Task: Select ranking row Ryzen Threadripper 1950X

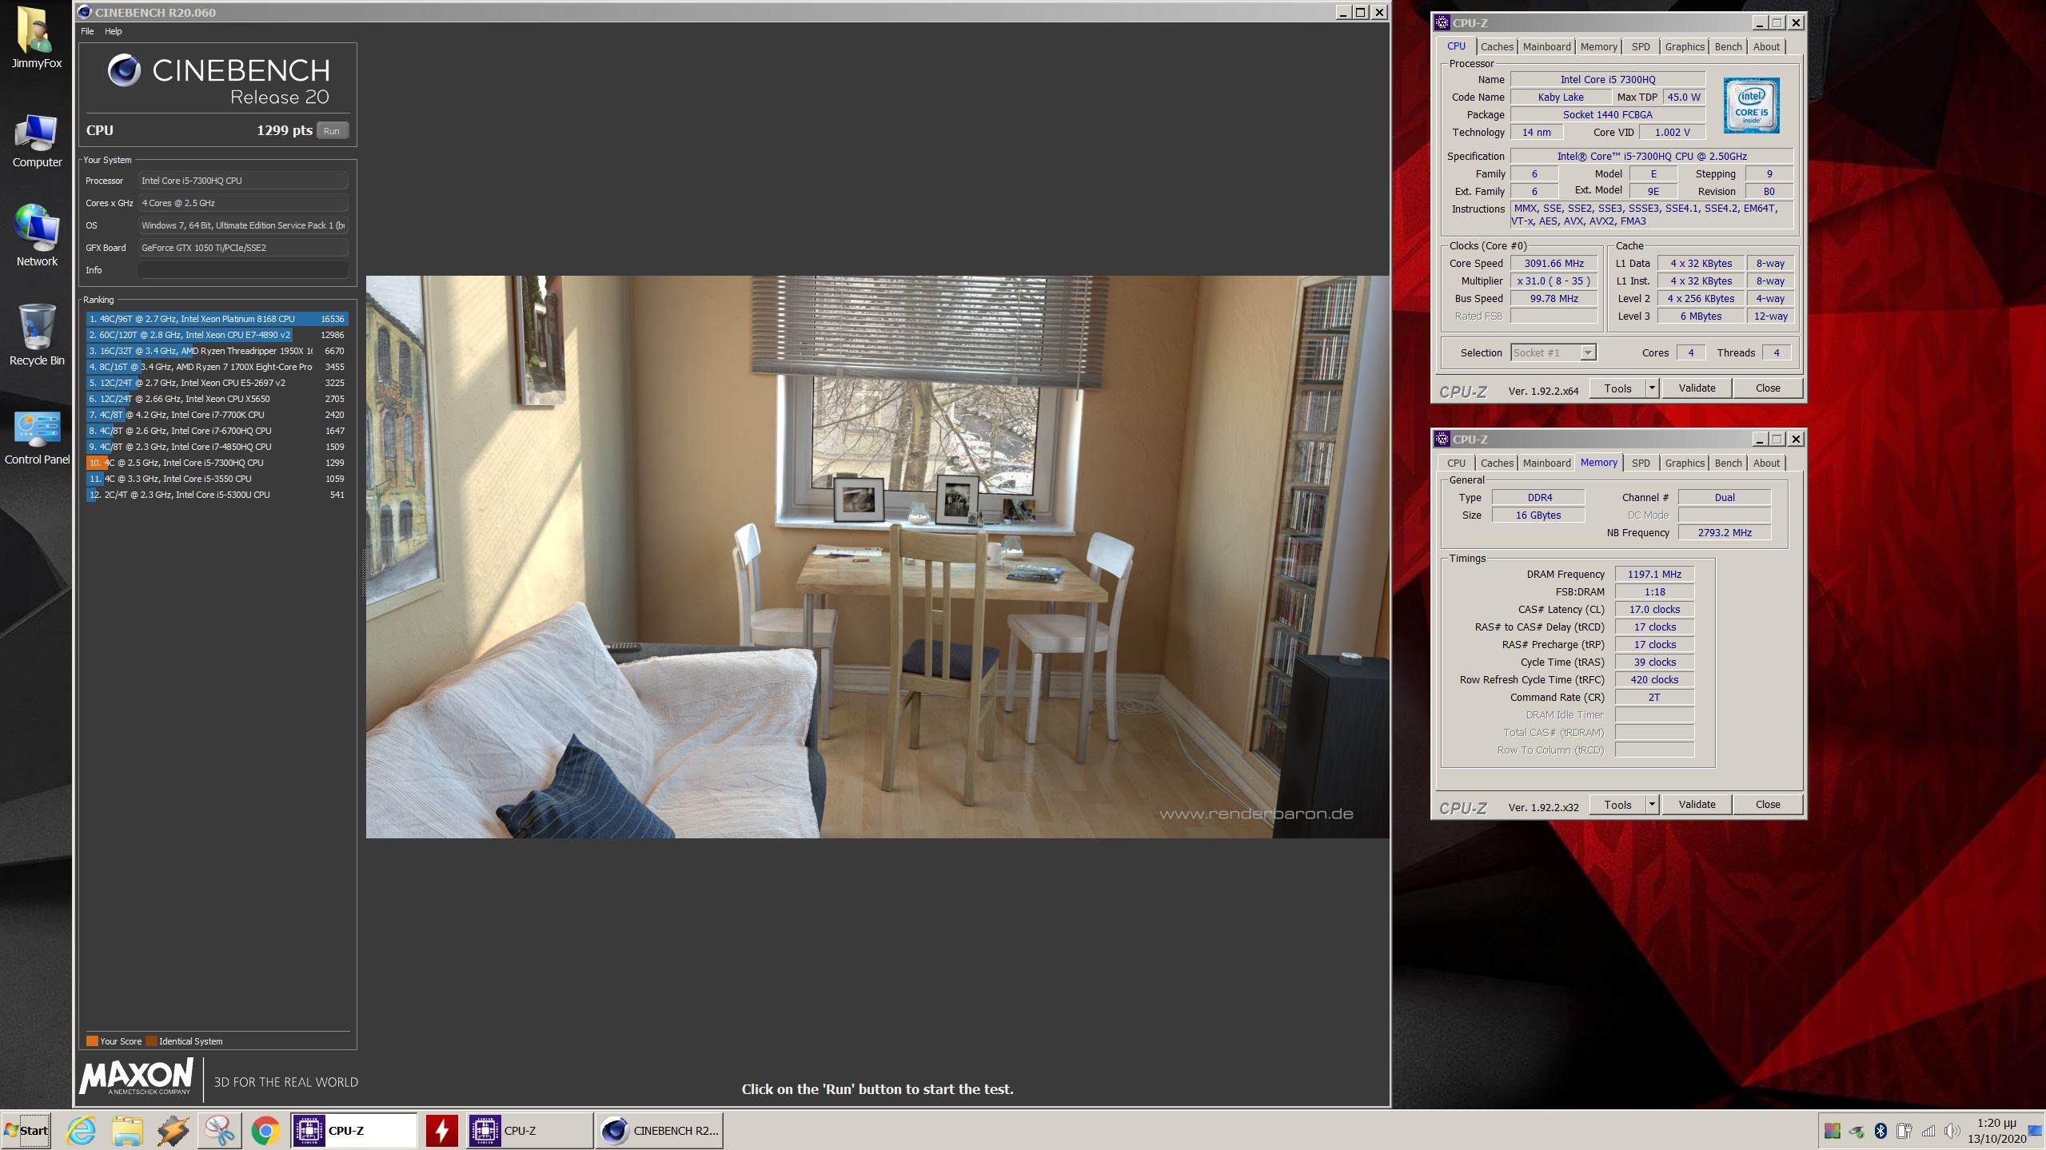Action: 217,351
